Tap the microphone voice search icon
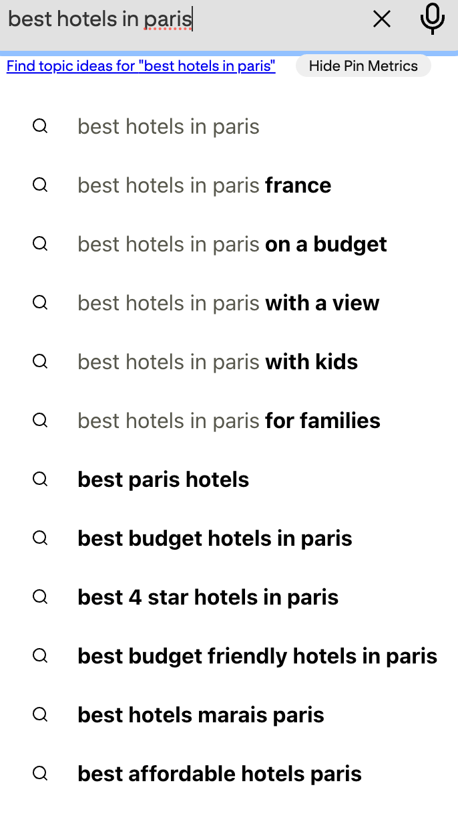Viewport: 458px width, 828px height. pyautogui.click(x=433, y=19)
